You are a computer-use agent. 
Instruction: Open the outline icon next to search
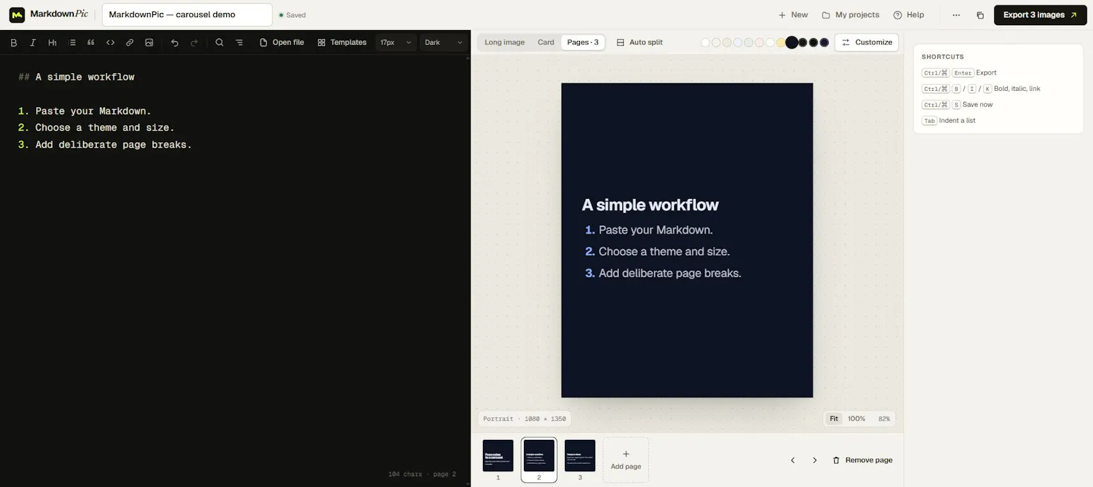239,42
